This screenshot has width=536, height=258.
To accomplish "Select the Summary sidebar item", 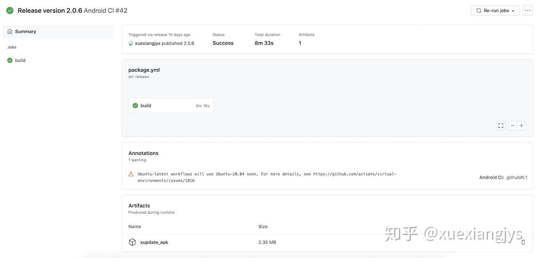I will coord(25,32).
